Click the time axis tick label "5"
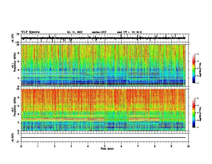Screen dimensions: 212x164 pyautogui.click(x=105, y=146)
